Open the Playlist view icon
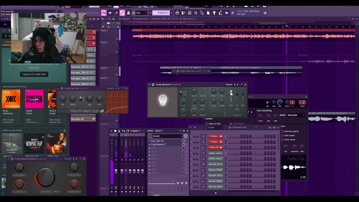359x202 pixels. 177,13
